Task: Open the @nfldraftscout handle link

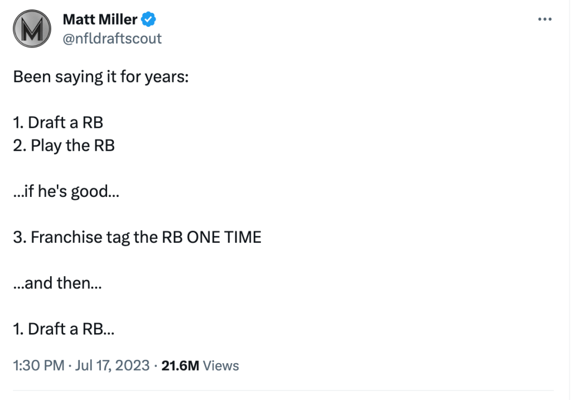Action: pyautogui.click(x=112, y=38)
